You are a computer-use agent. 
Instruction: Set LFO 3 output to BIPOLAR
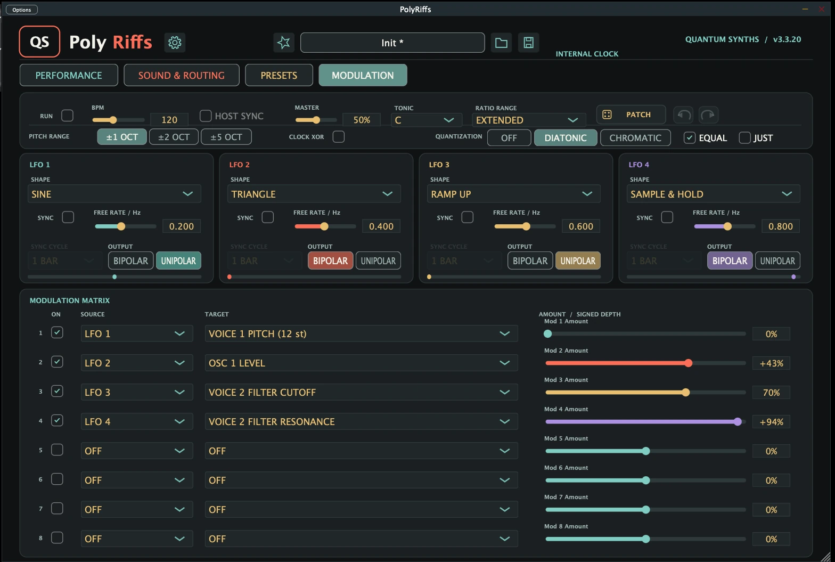[x=530, y=260]
